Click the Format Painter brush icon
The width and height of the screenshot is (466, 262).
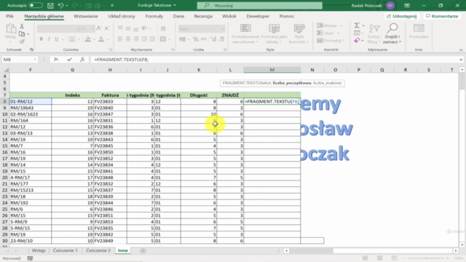(22, 41)
